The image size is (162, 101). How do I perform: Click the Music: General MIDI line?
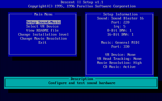coord(120,42)
